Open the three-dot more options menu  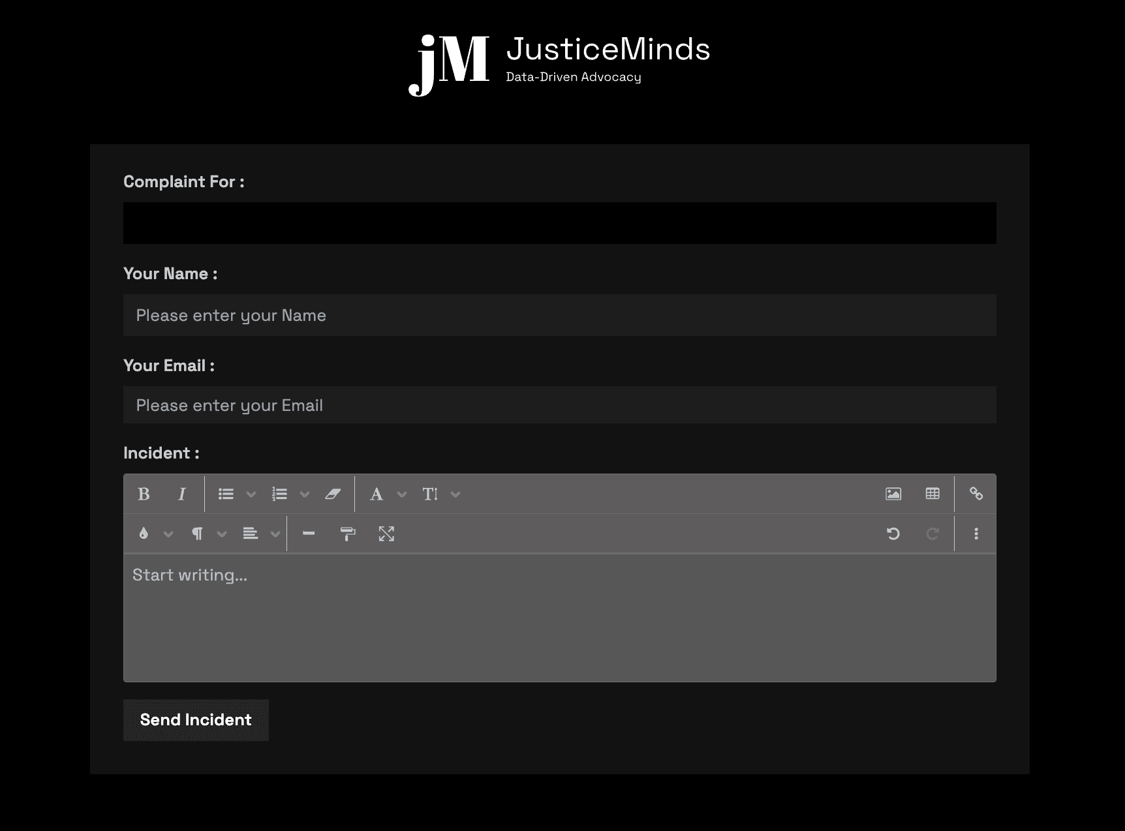tap(976, 534)
